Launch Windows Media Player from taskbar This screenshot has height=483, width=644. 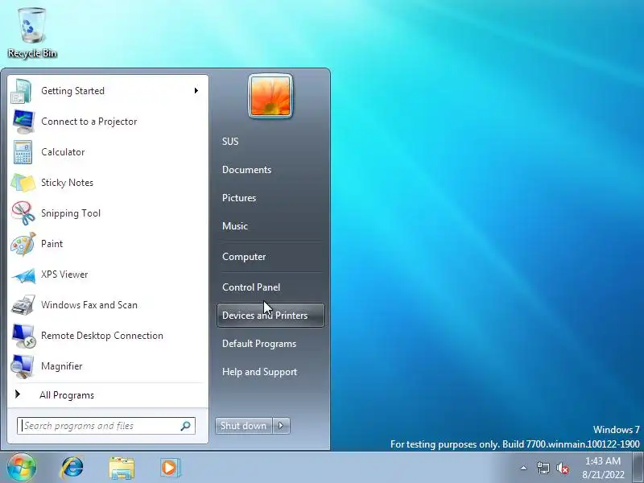point(169,468)
